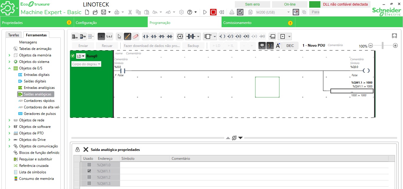Insert a Set coil (S)
This screenshot has height=189, width=403.
click(238, 36)
